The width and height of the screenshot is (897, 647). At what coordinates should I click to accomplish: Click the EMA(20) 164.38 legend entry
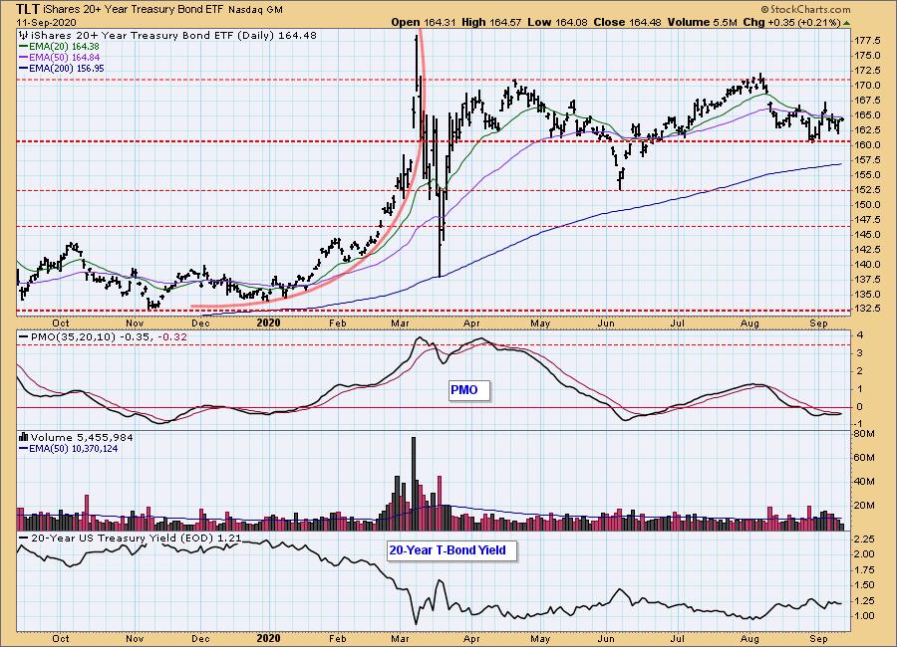coord(59,47)
